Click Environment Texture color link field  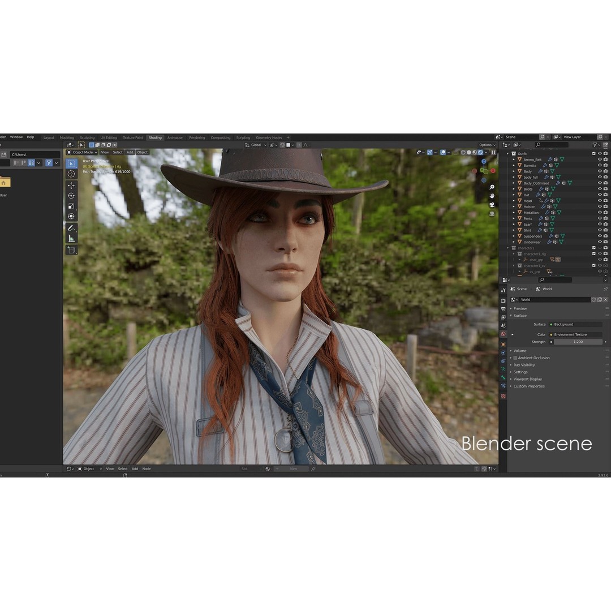[575, 335]
